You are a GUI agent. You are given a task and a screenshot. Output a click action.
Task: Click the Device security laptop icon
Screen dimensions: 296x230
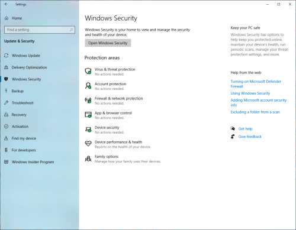[x=88, y=129]
